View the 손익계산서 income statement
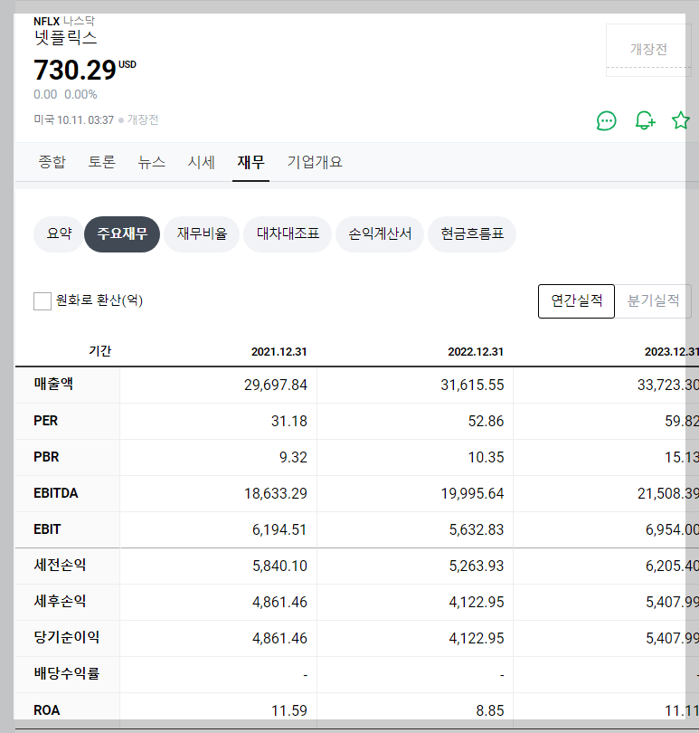This screenshot has height=733, width=699. (379, 233)
